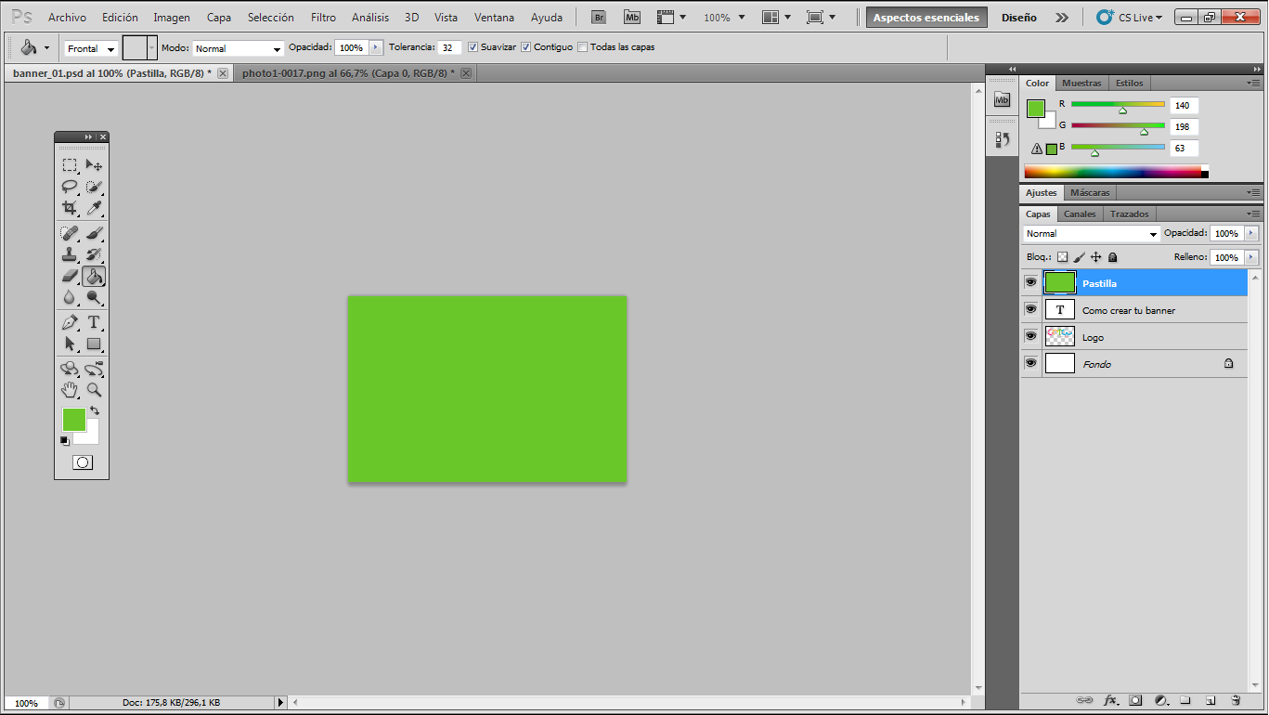1269x715 pixels.
Task: Switch to the Diseño workspace
Action: (1019, 18)
